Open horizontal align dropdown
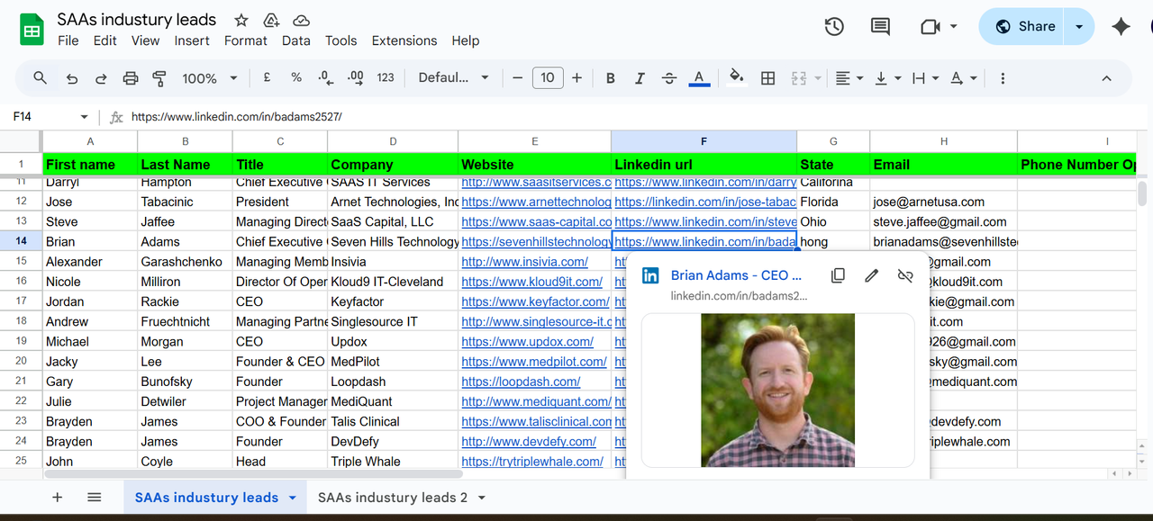Screen dimensions: 1153x521 point(849,78)
